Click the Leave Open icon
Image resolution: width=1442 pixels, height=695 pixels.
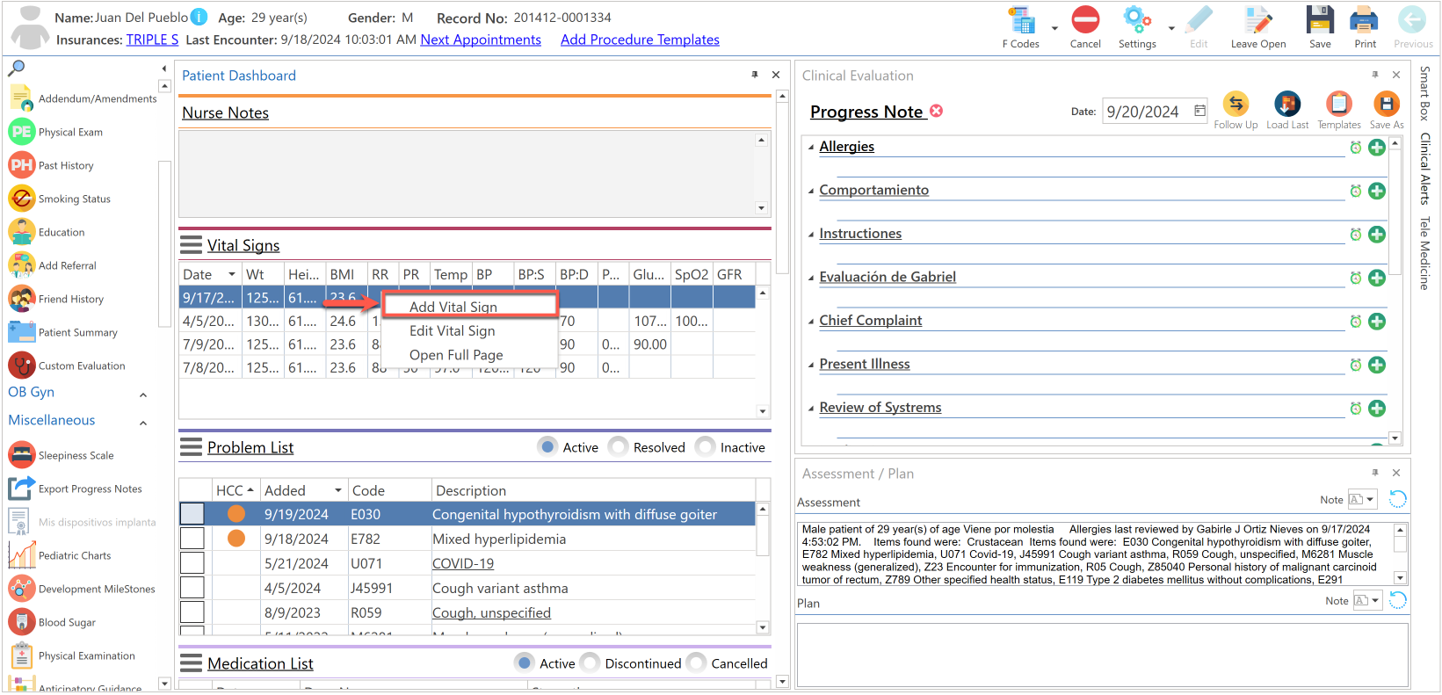pos(1257,20)
